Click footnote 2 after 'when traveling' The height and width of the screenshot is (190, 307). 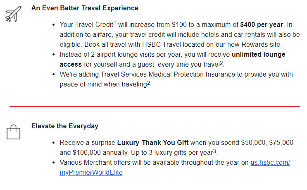[x=149, y=83]
